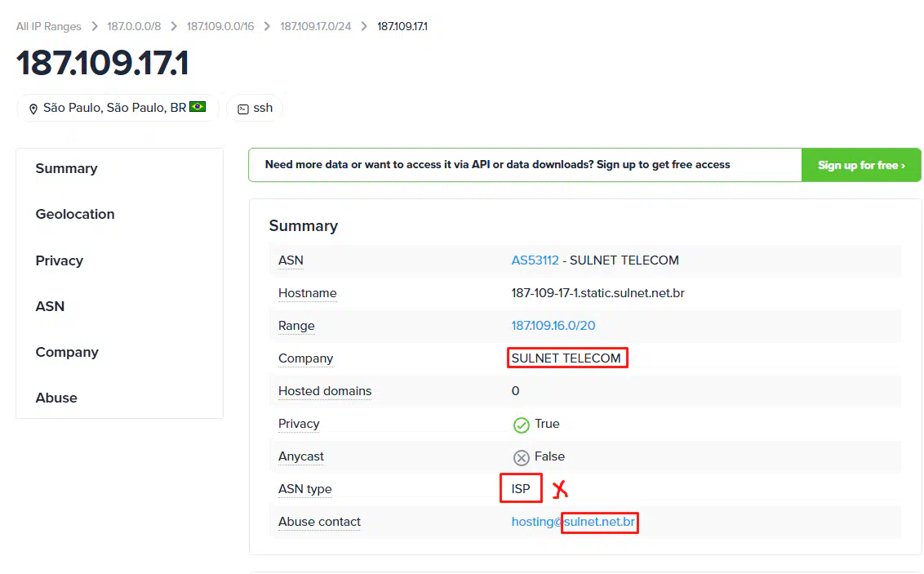Select Geolocation in the sidebar
Viewport: 924px width, 574px height.
[x=75, y=214]
